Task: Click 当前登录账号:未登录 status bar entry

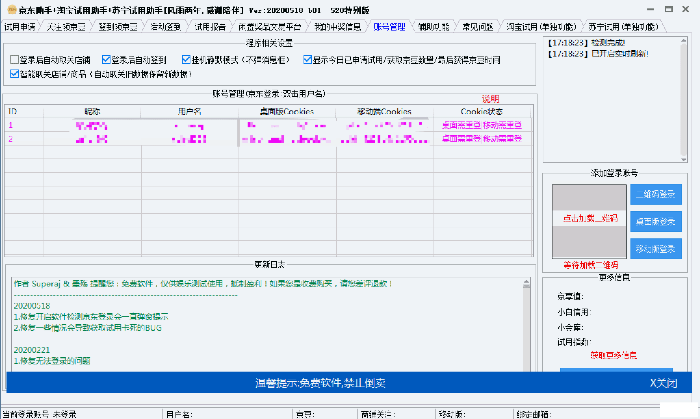Action: click(x=40, y=414)
